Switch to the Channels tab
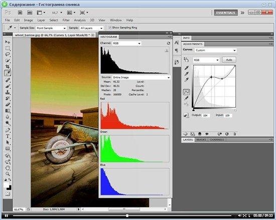The width and height of the screenshot is (276, 220). point(217,140)
